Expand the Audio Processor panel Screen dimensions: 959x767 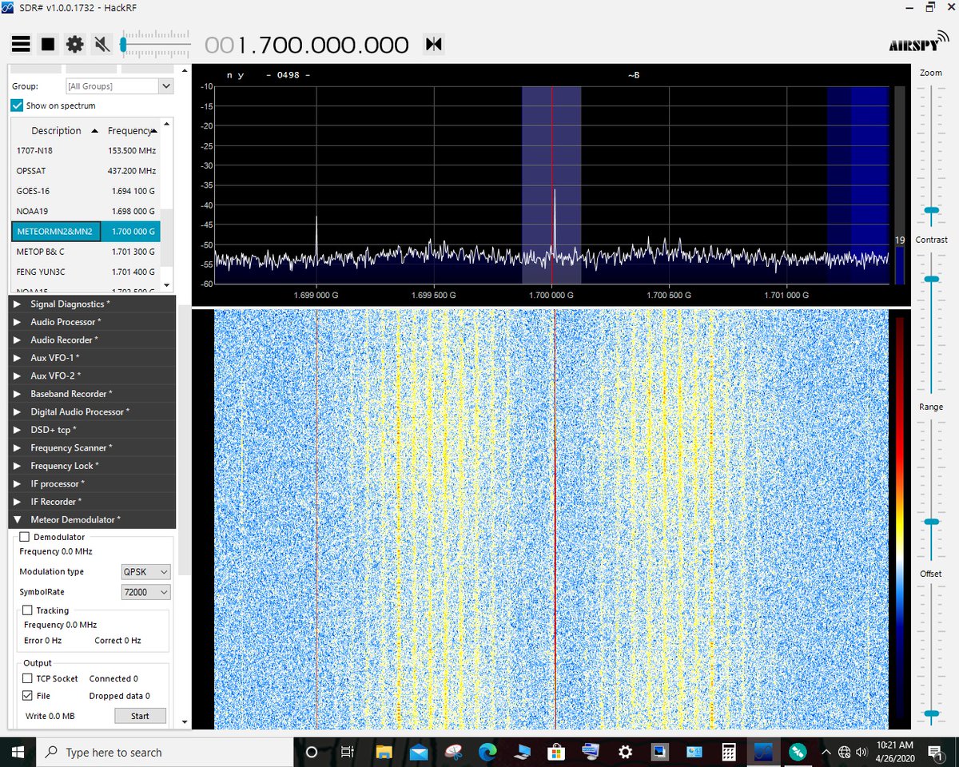pos(92,322)
